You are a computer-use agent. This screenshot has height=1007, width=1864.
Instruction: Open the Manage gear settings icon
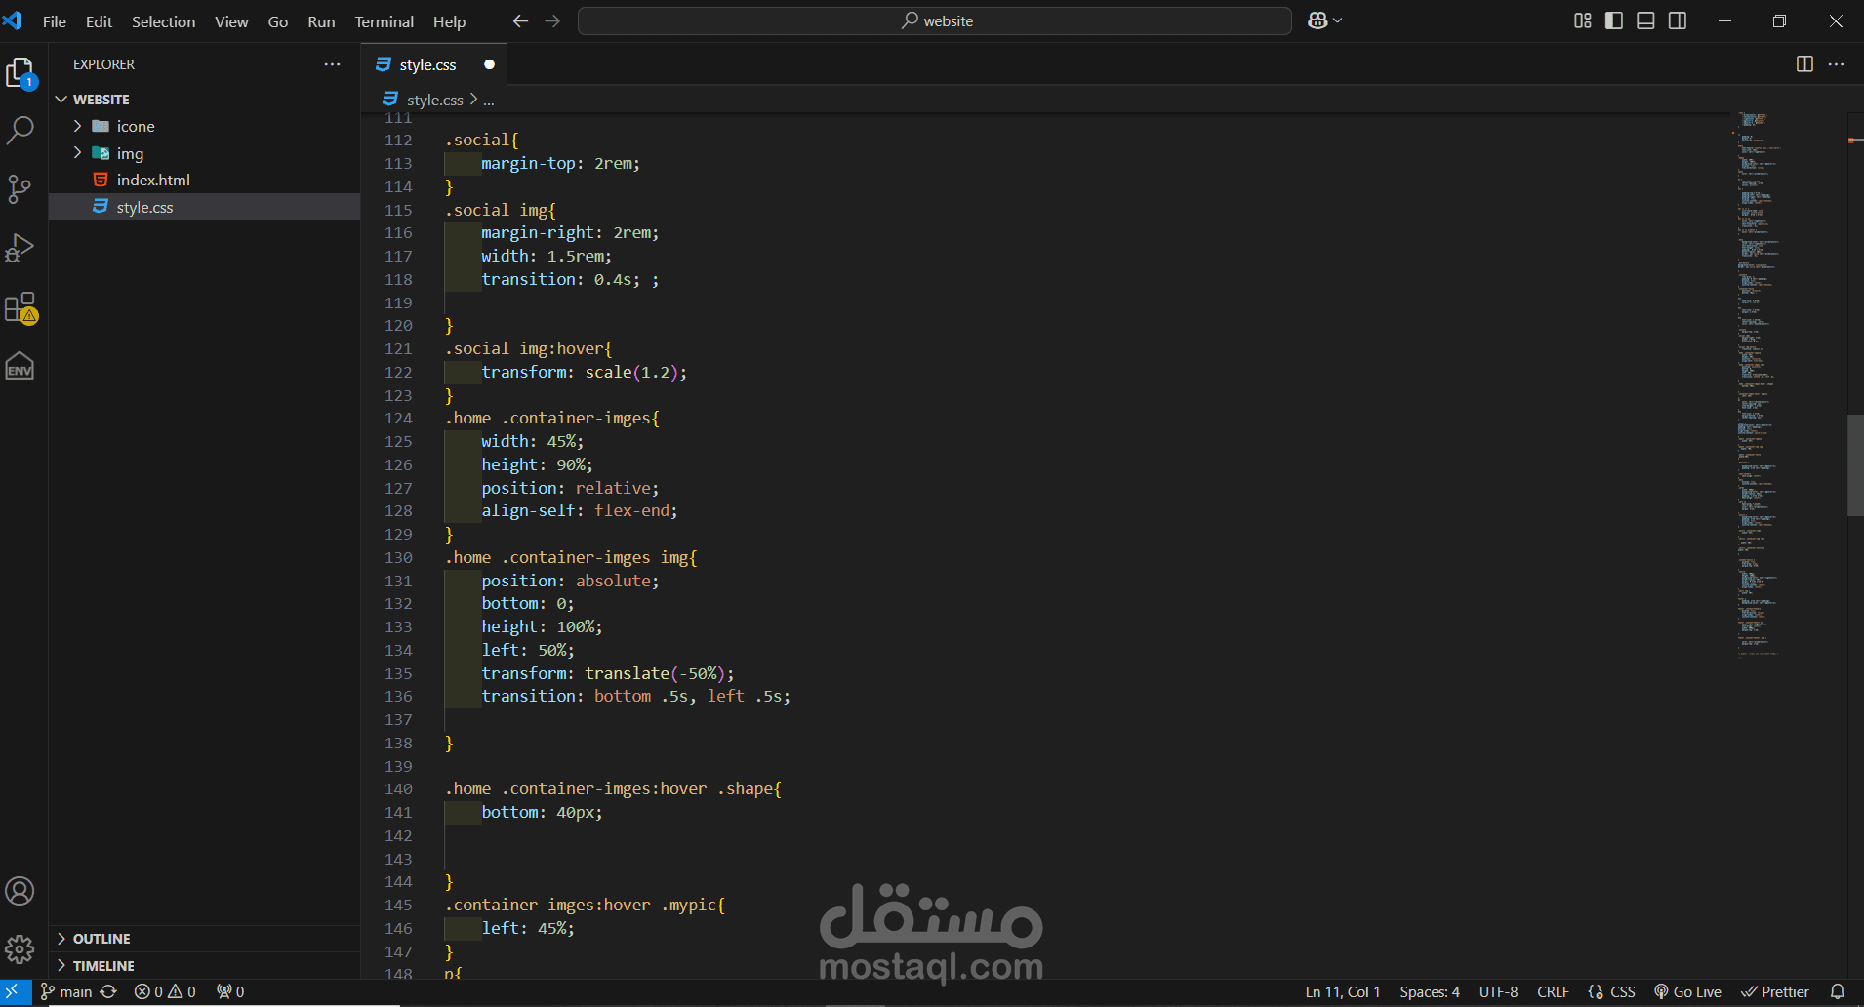point(20,949)
